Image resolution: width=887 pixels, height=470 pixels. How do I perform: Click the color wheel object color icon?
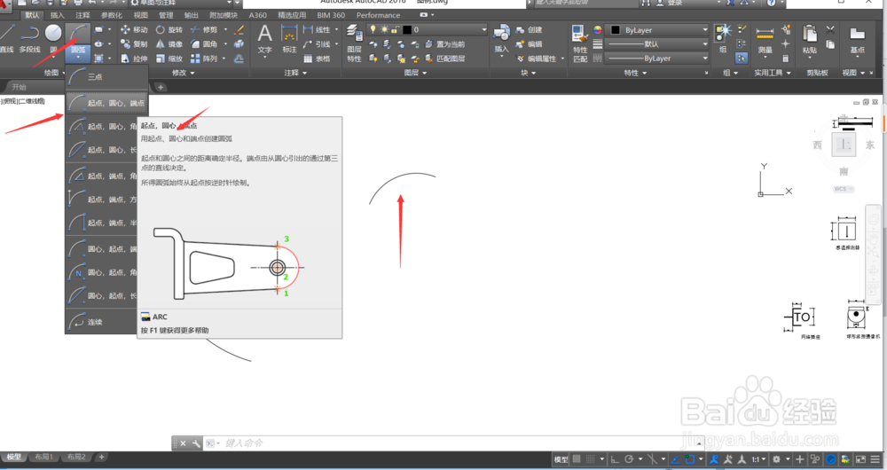tap(597, 30)
